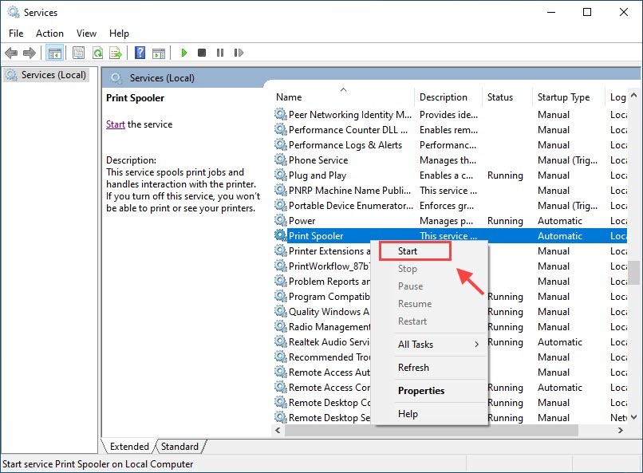Select Services (Local) in the tree
643x473 pixels.
[x=53, y=75]
